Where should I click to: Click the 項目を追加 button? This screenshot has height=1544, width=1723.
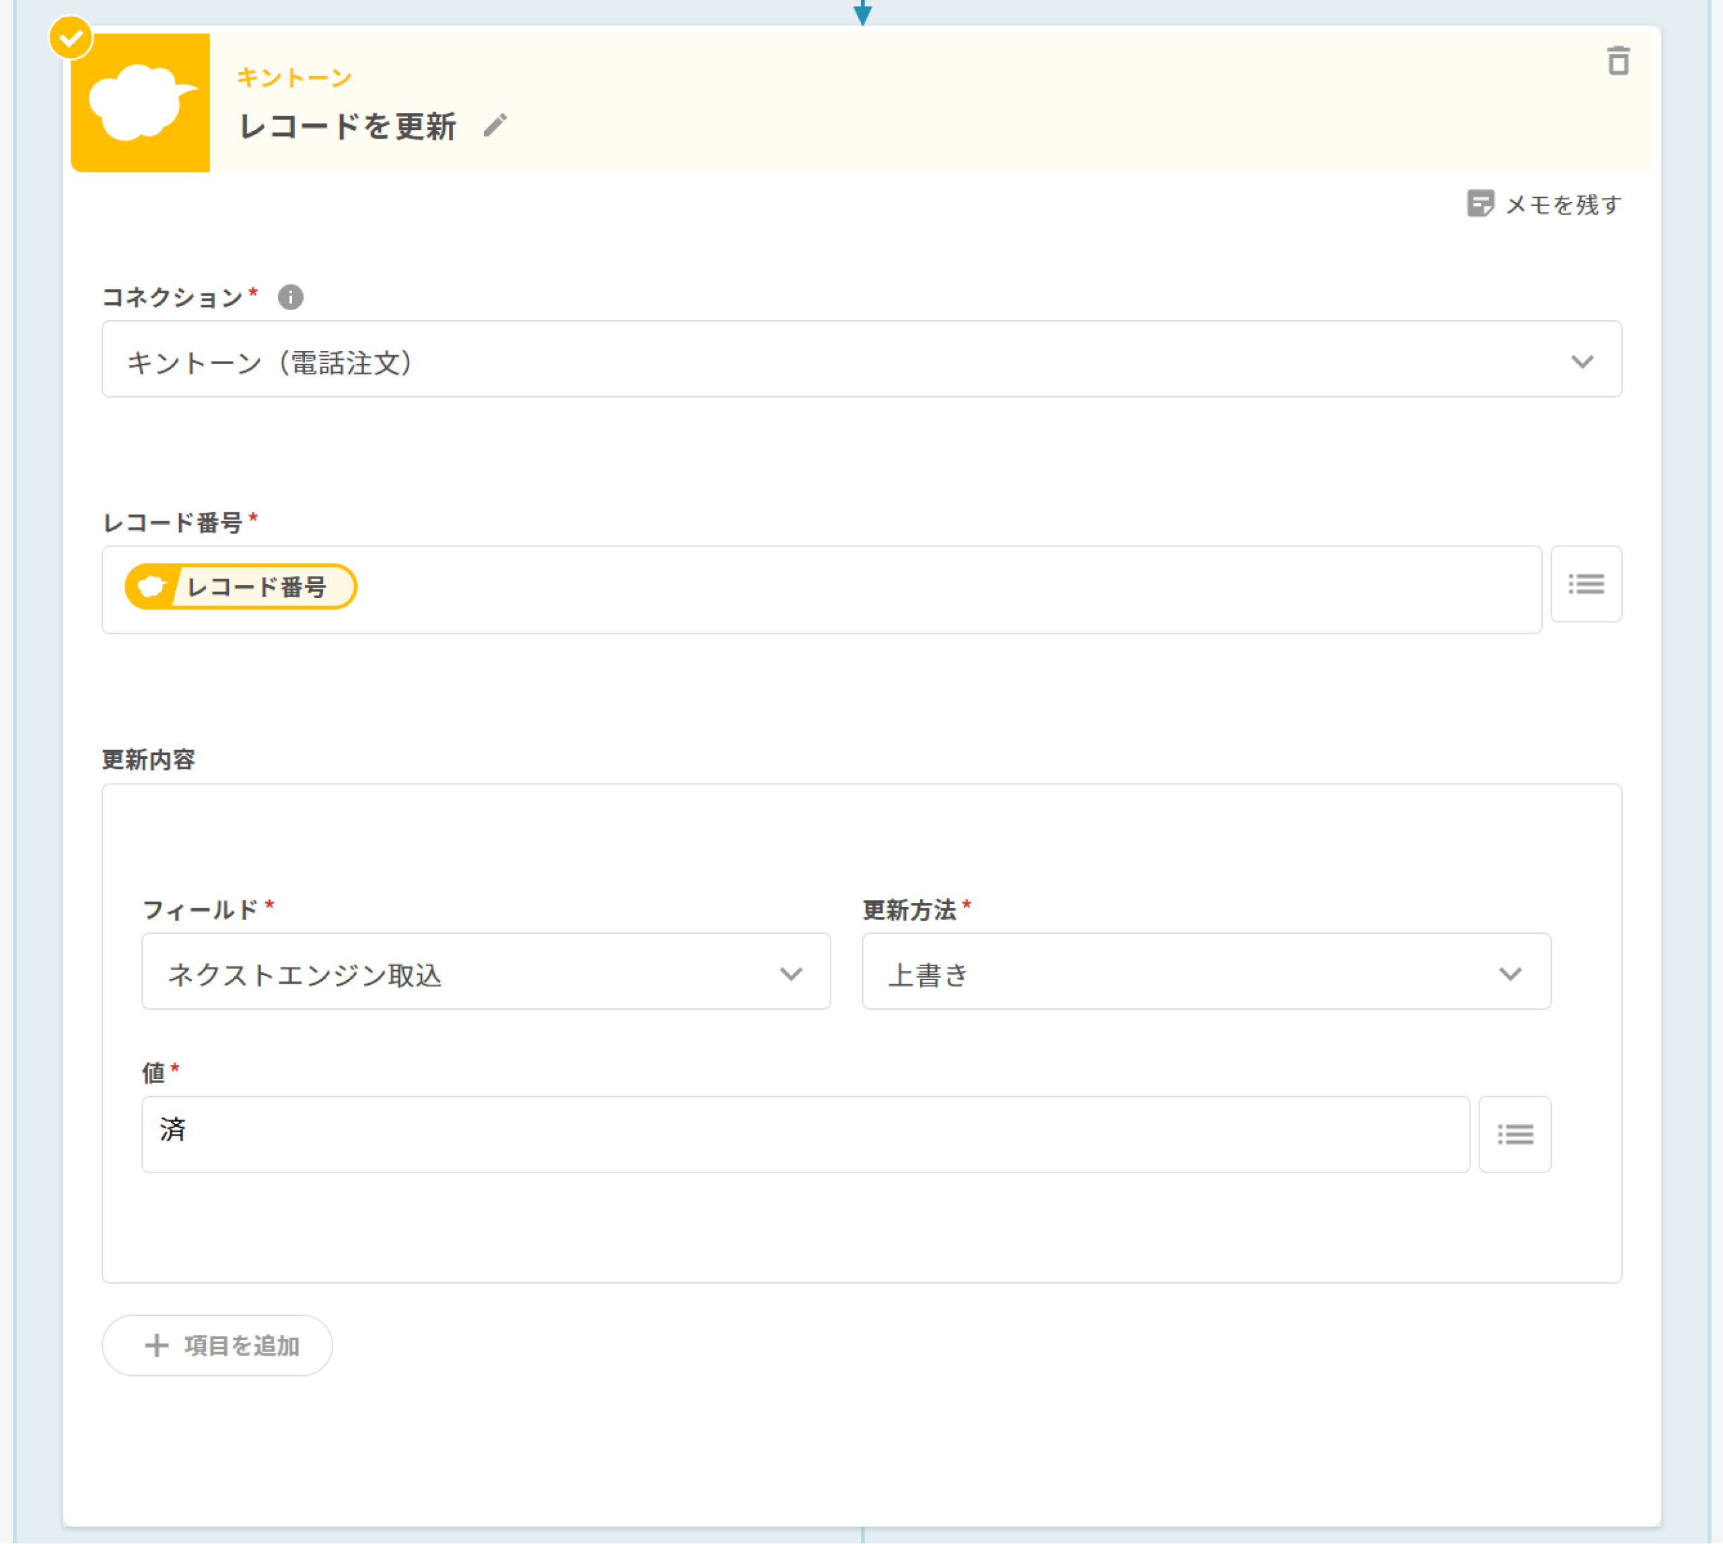click(x=217, y=1345)
